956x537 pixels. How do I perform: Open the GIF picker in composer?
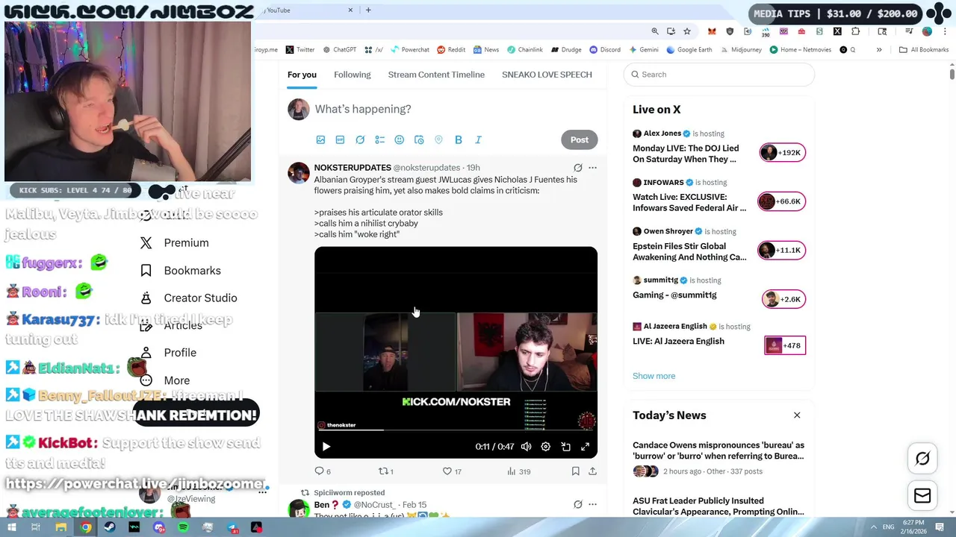coord(340,139)
